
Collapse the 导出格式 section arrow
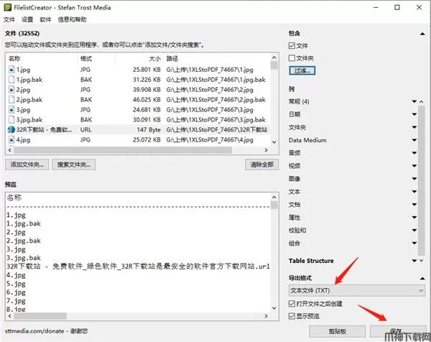[x=422, y=279]
